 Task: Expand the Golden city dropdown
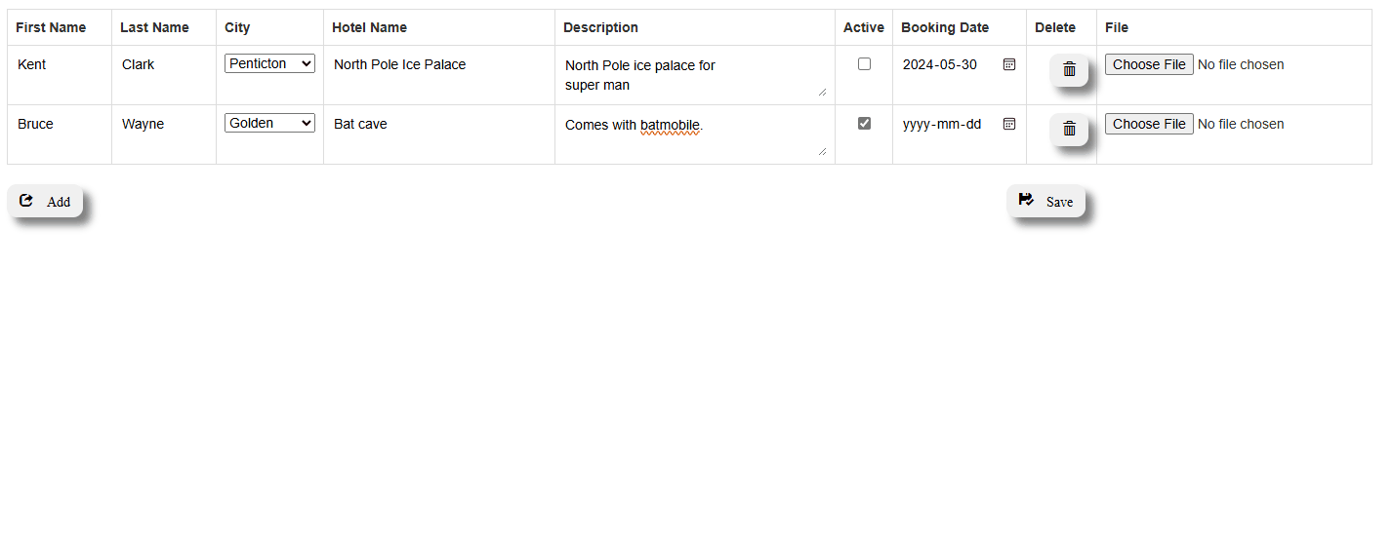269,123
